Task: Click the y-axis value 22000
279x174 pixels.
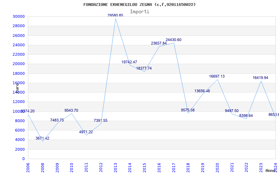Action: (18, 54)
